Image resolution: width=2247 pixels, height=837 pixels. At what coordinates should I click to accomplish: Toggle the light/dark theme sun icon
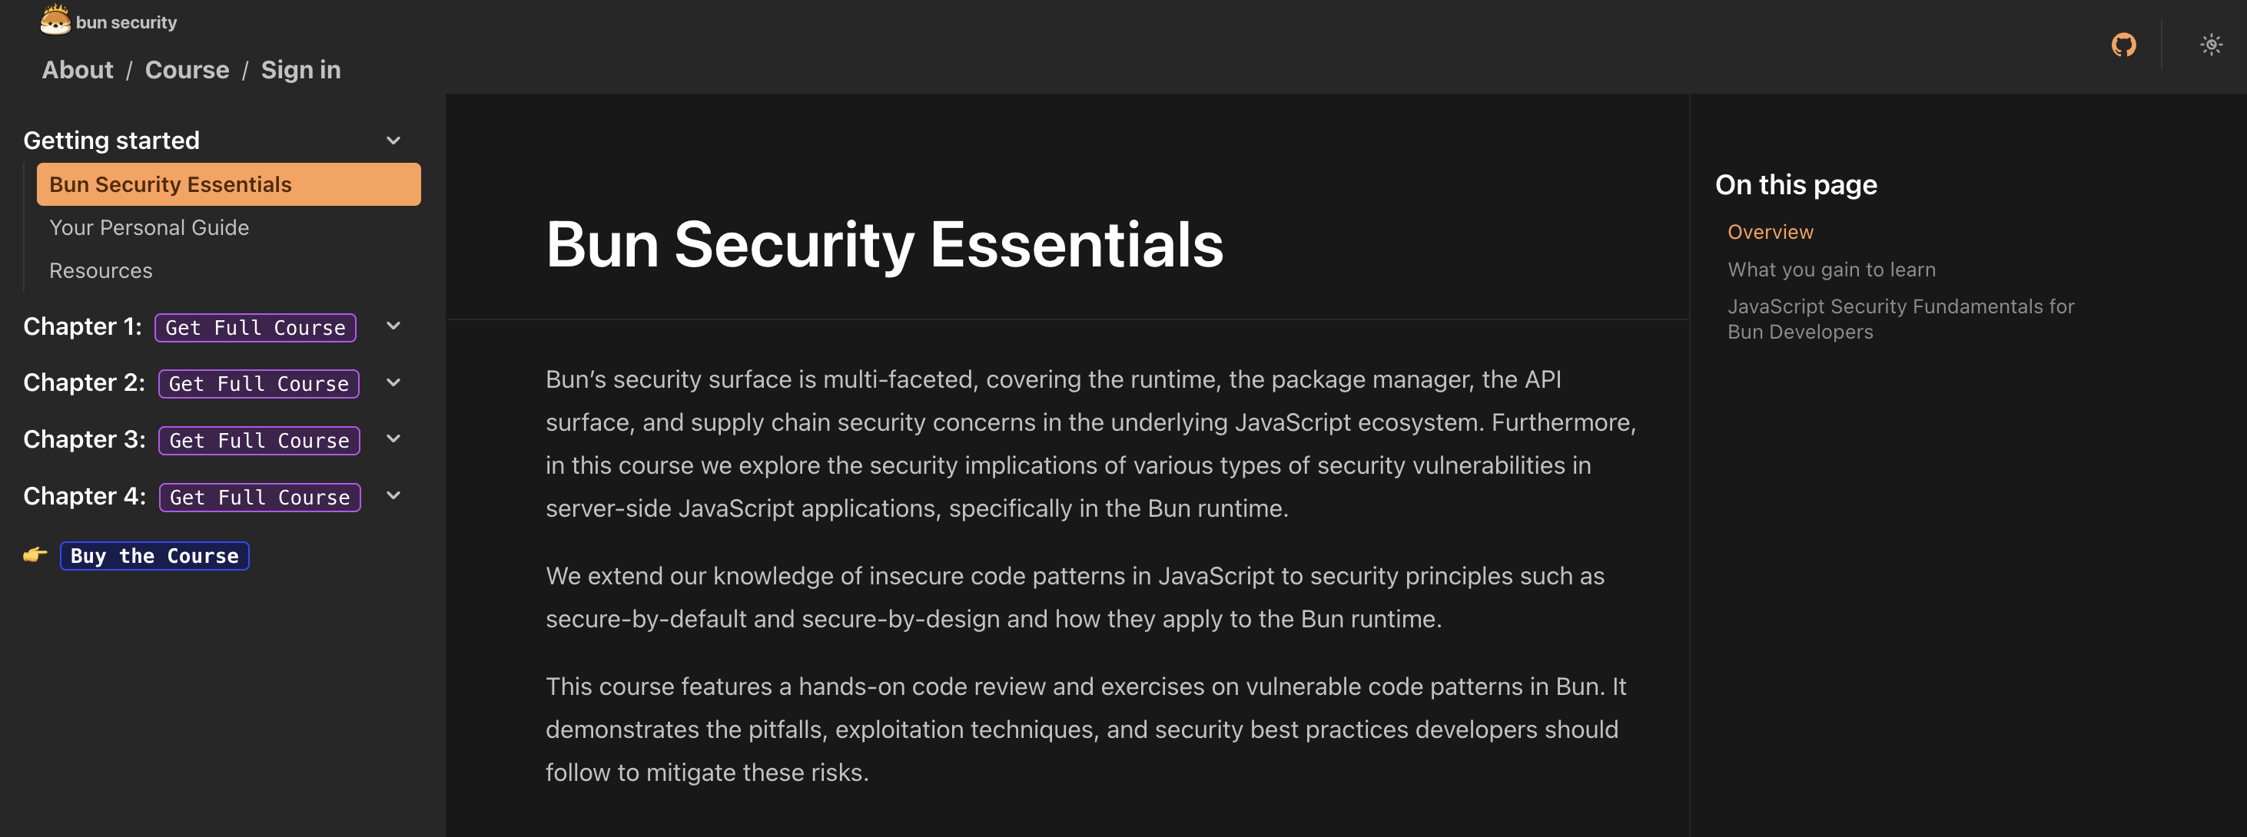(x=2210, y=45)
